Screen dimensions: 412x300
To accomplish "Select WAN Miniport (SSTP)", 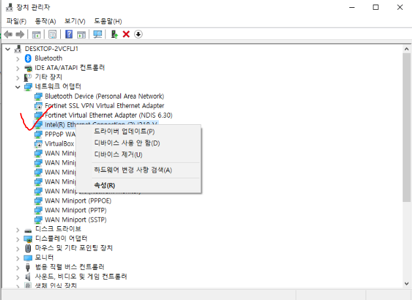I will 76,220.
